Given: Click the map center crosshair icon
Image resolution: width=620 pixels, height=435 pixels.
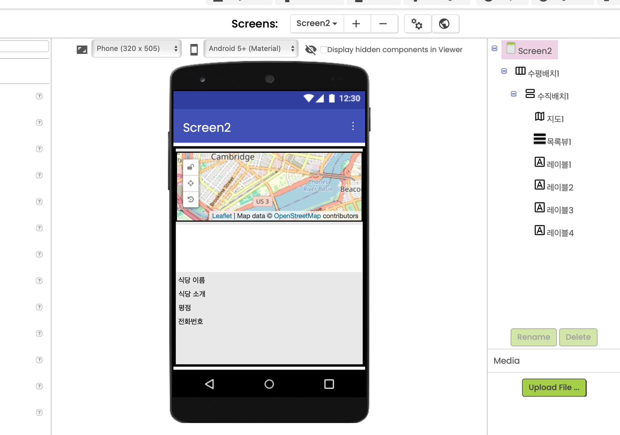Looking at the screenshot, I should click(x=191, y=183).
